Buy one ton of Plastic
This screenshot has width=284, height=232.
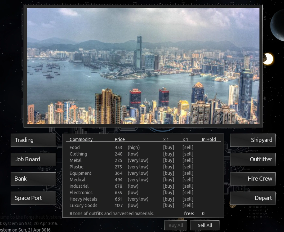tap(168, 167)
